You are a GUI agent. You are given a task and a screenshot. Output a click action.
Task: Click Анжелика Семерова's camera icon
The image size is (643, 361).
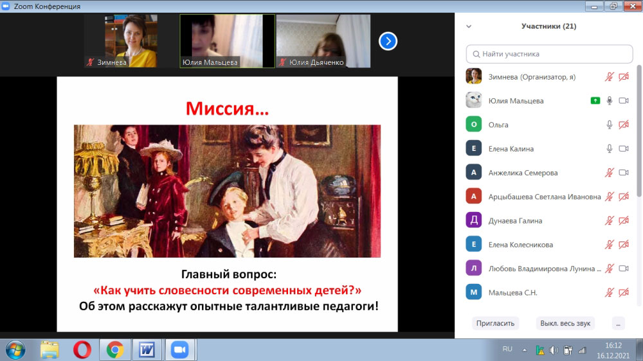tap(624, 173)
